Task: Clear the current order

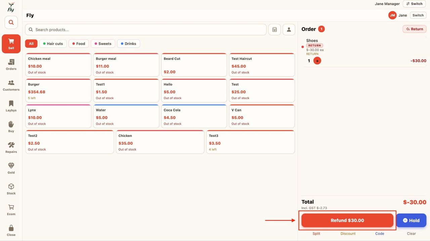Action: [412, 234]
